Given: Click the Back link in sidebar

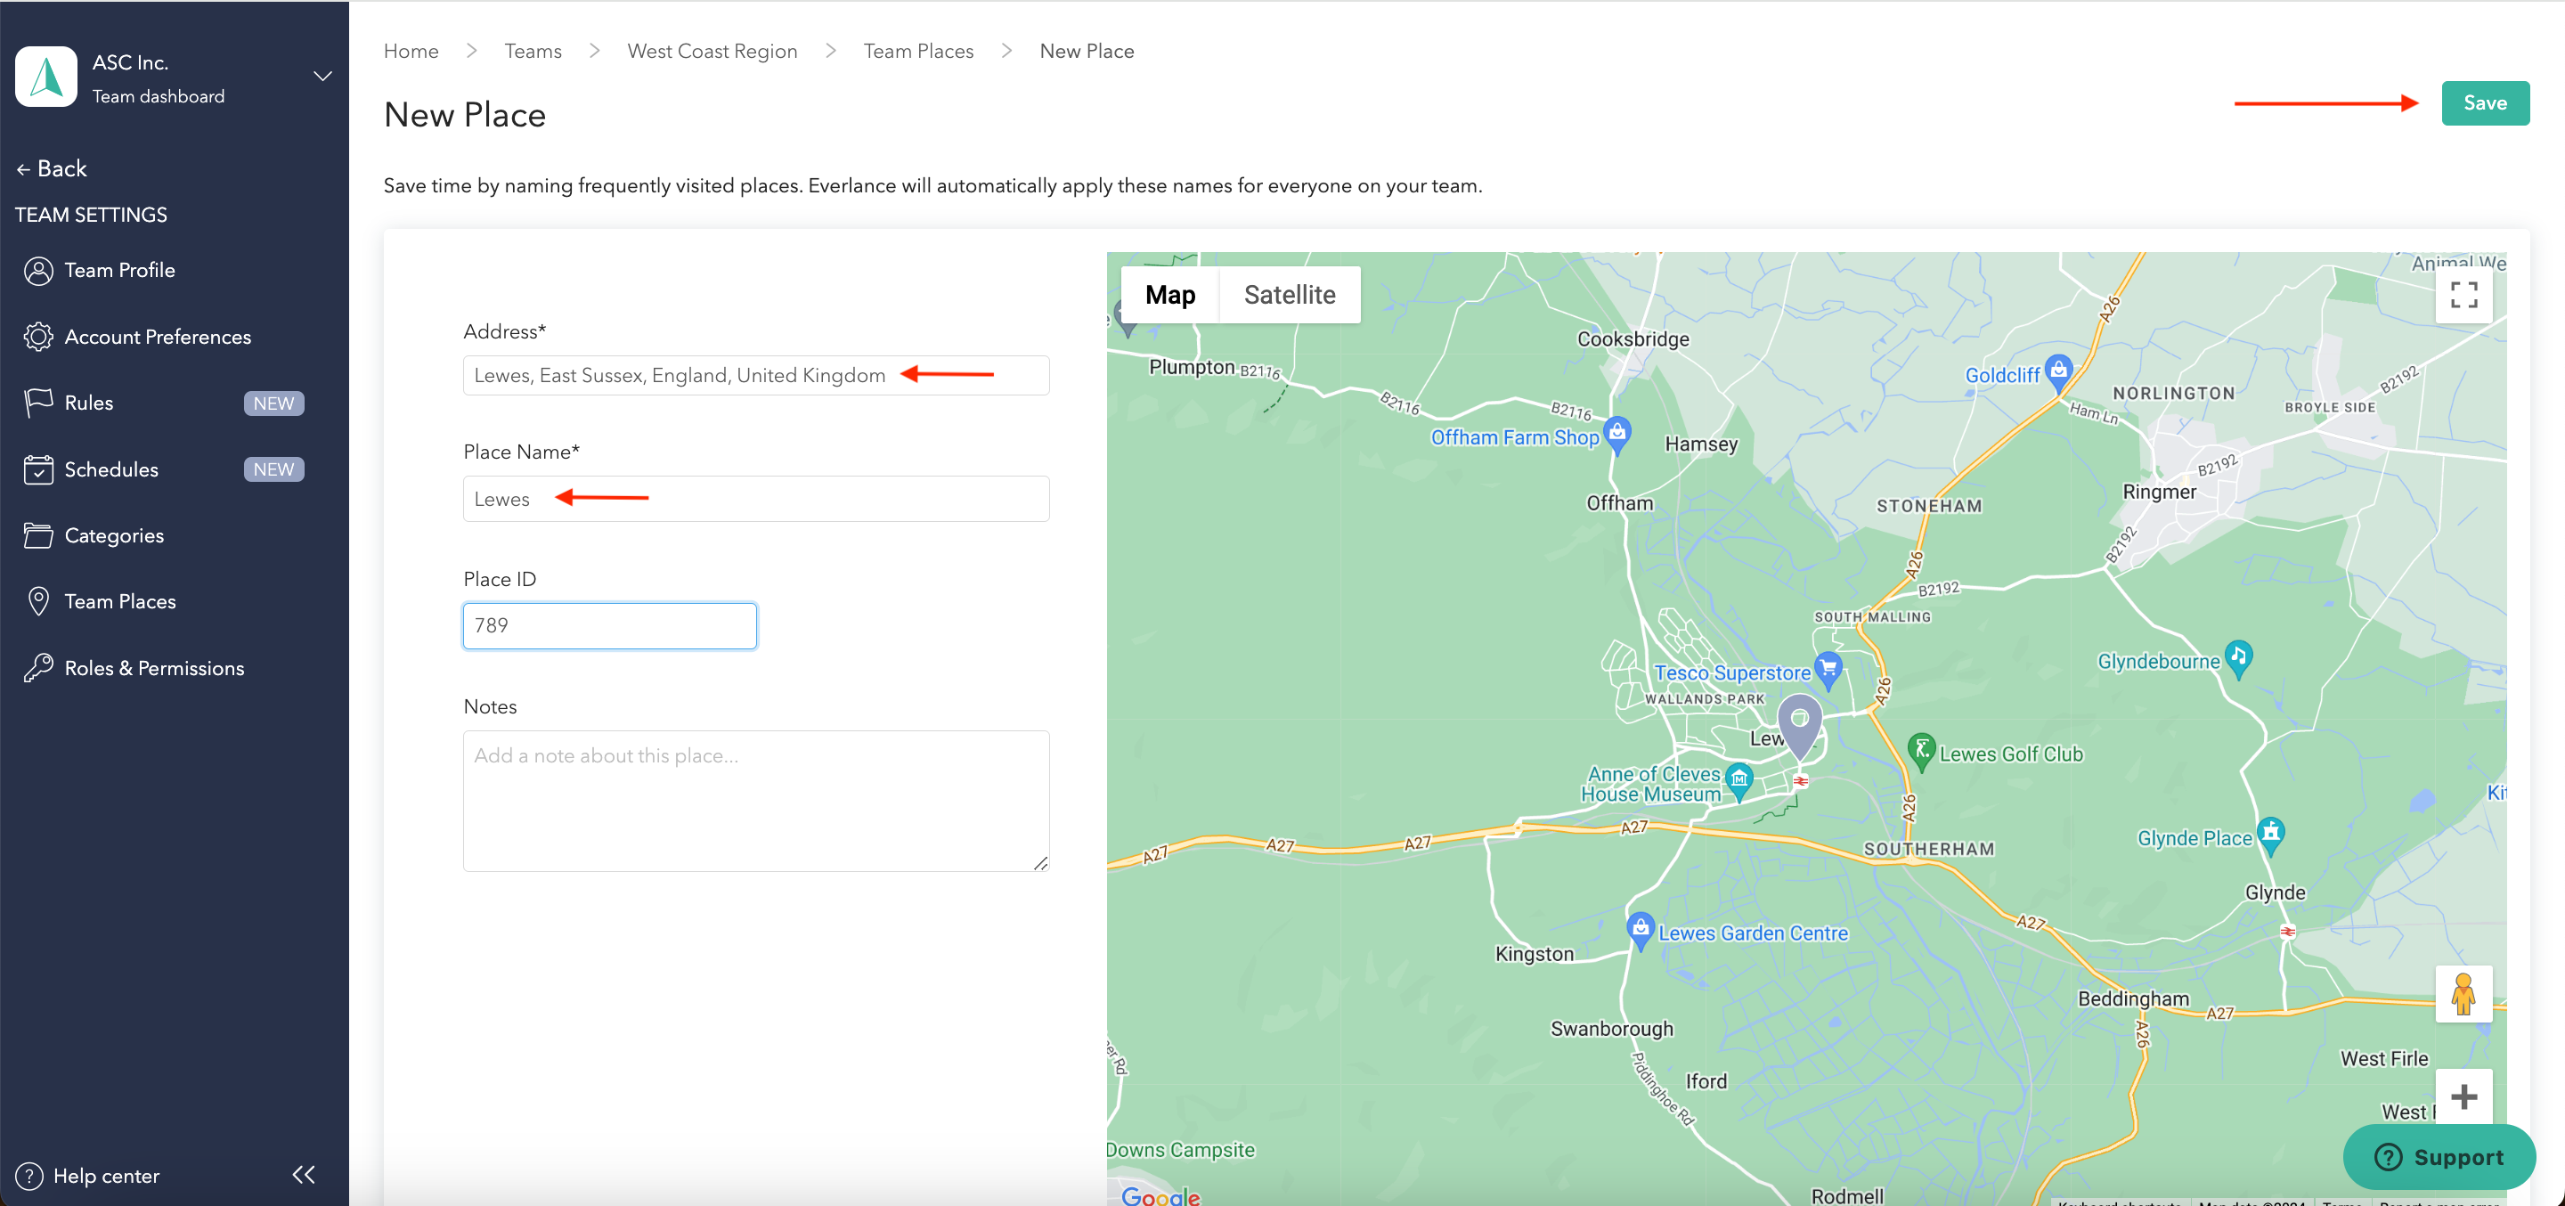Looking at the screenshot, I should (x=52, y=168).
